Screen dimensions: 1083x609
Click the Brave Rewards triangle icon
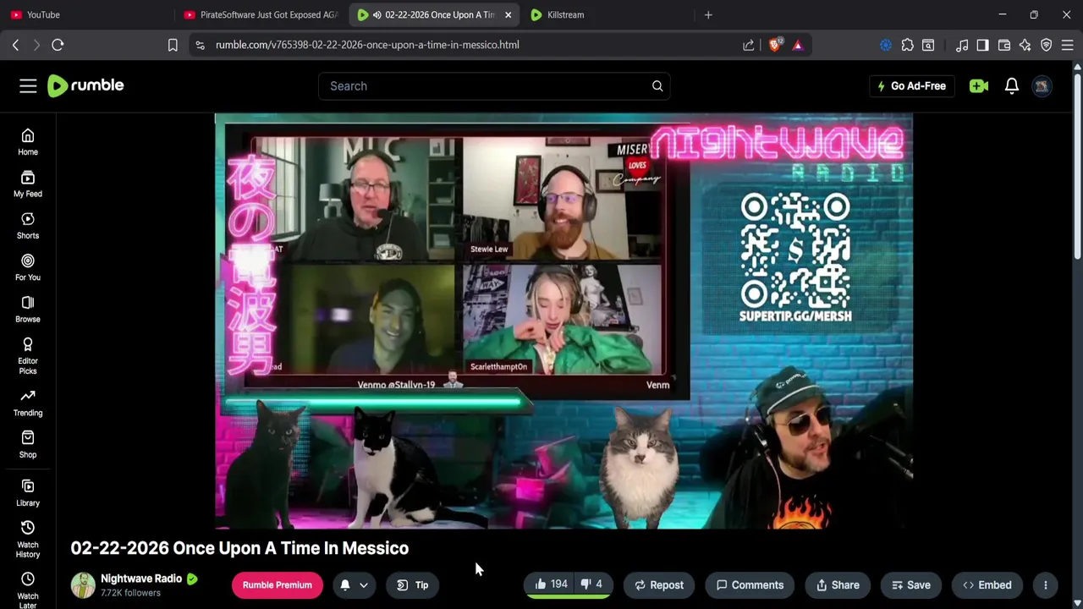coord(798,45)
